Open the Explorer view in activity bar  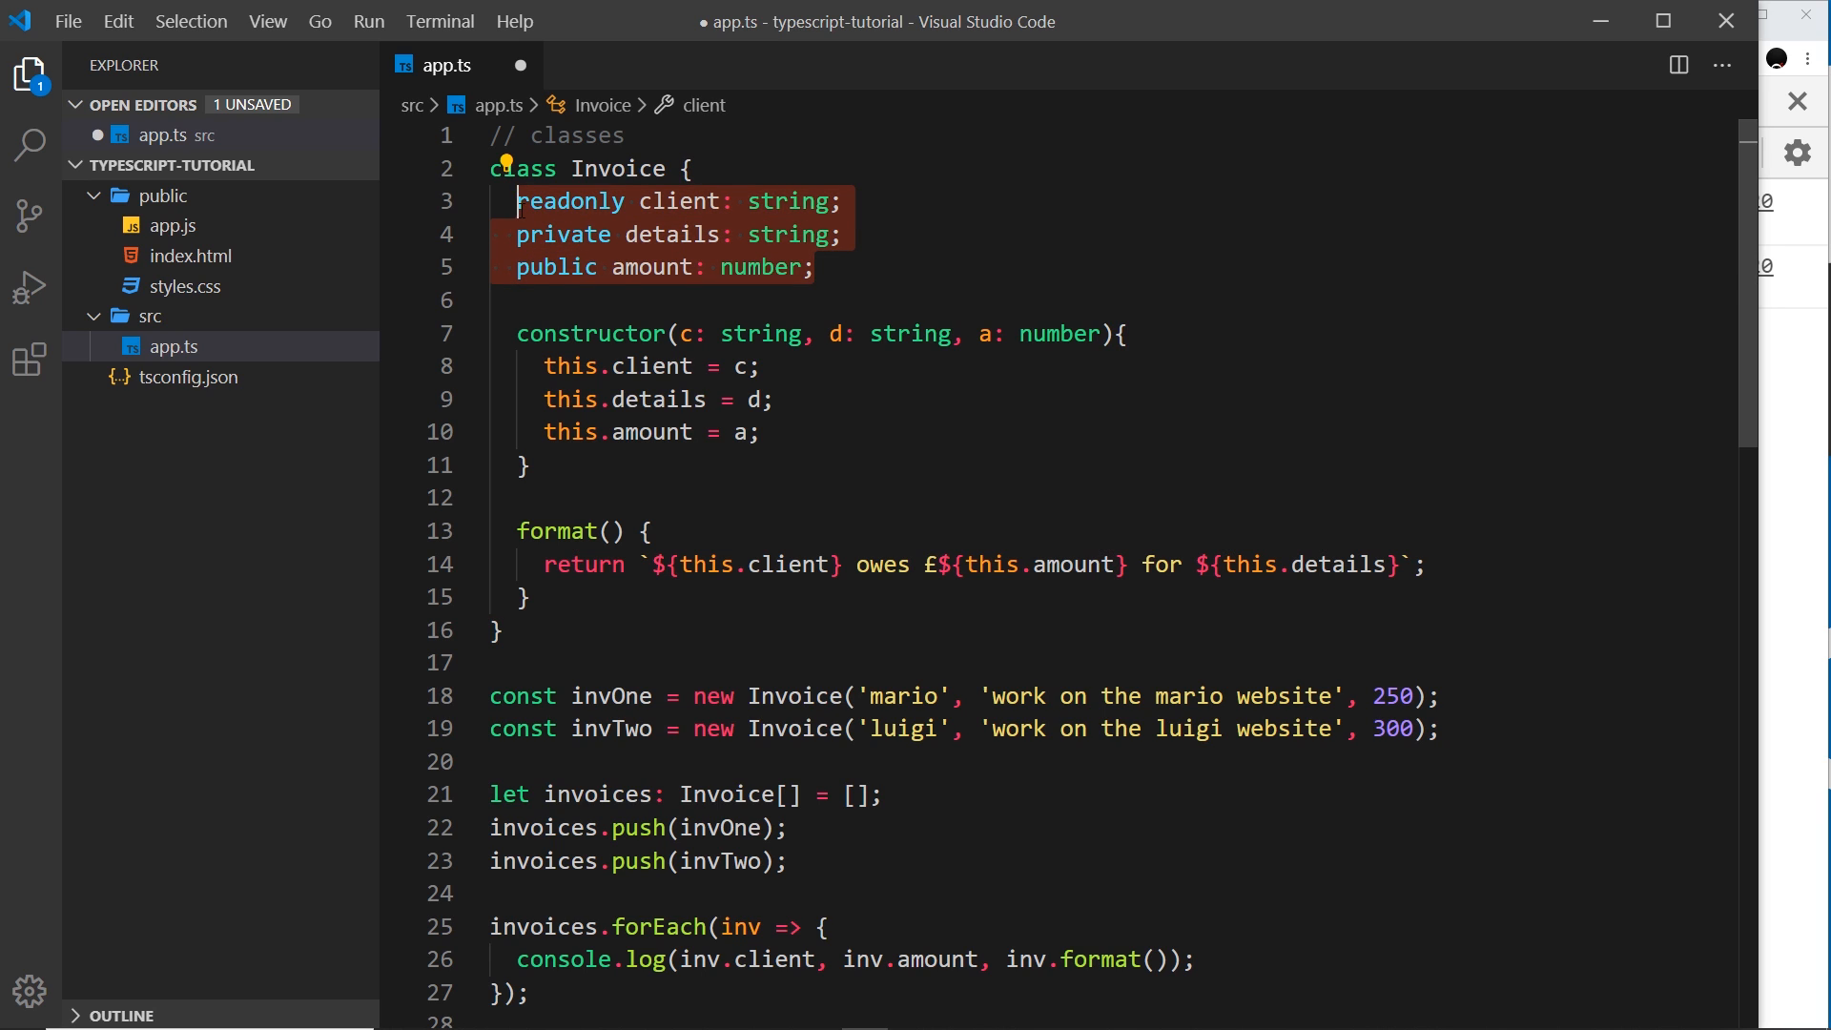(31, 74)
